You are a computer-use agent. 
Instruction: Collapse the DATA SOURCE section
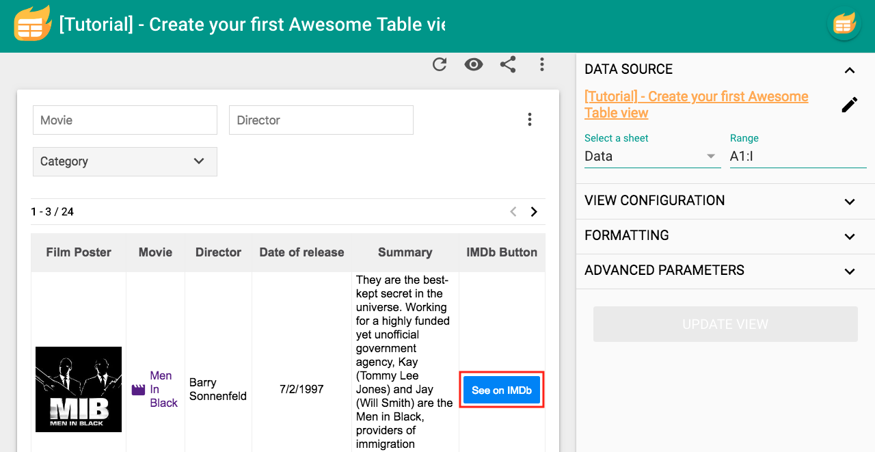tap(725, 70)
